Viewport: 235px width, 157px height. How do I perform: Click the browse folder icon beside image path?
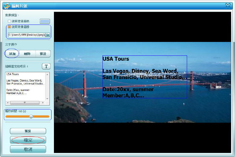48,35
